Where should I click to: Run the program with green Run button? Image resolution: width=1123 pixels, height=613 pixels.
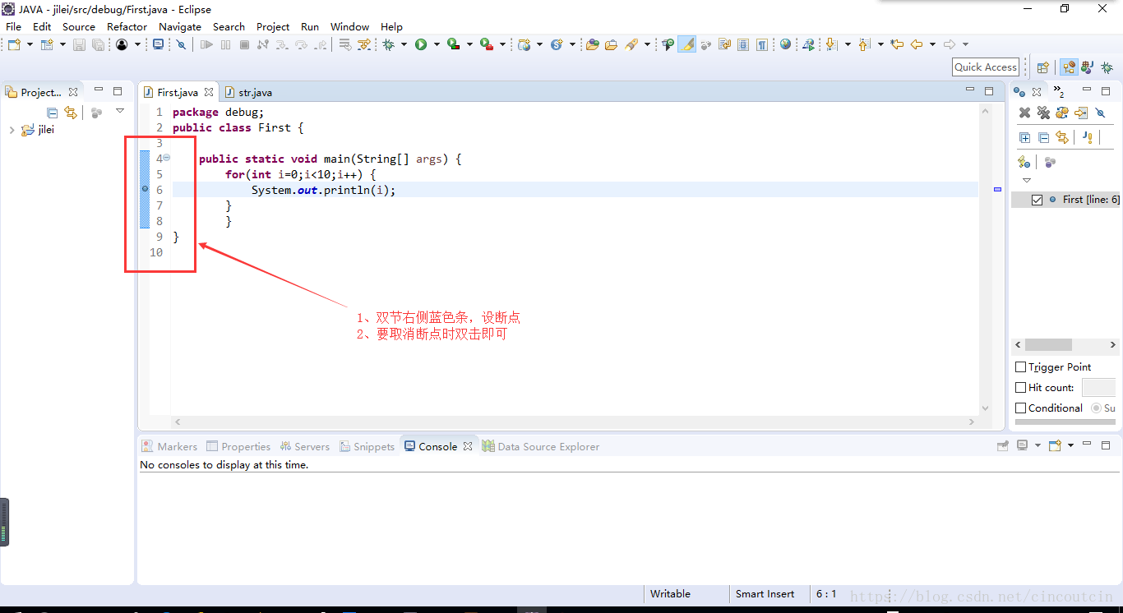click(421, 44)
